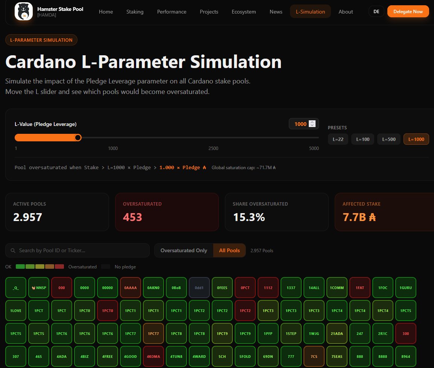Open the 1STEP pool tile
This screenshot has width=434, height=368.
tap(291, 333)
